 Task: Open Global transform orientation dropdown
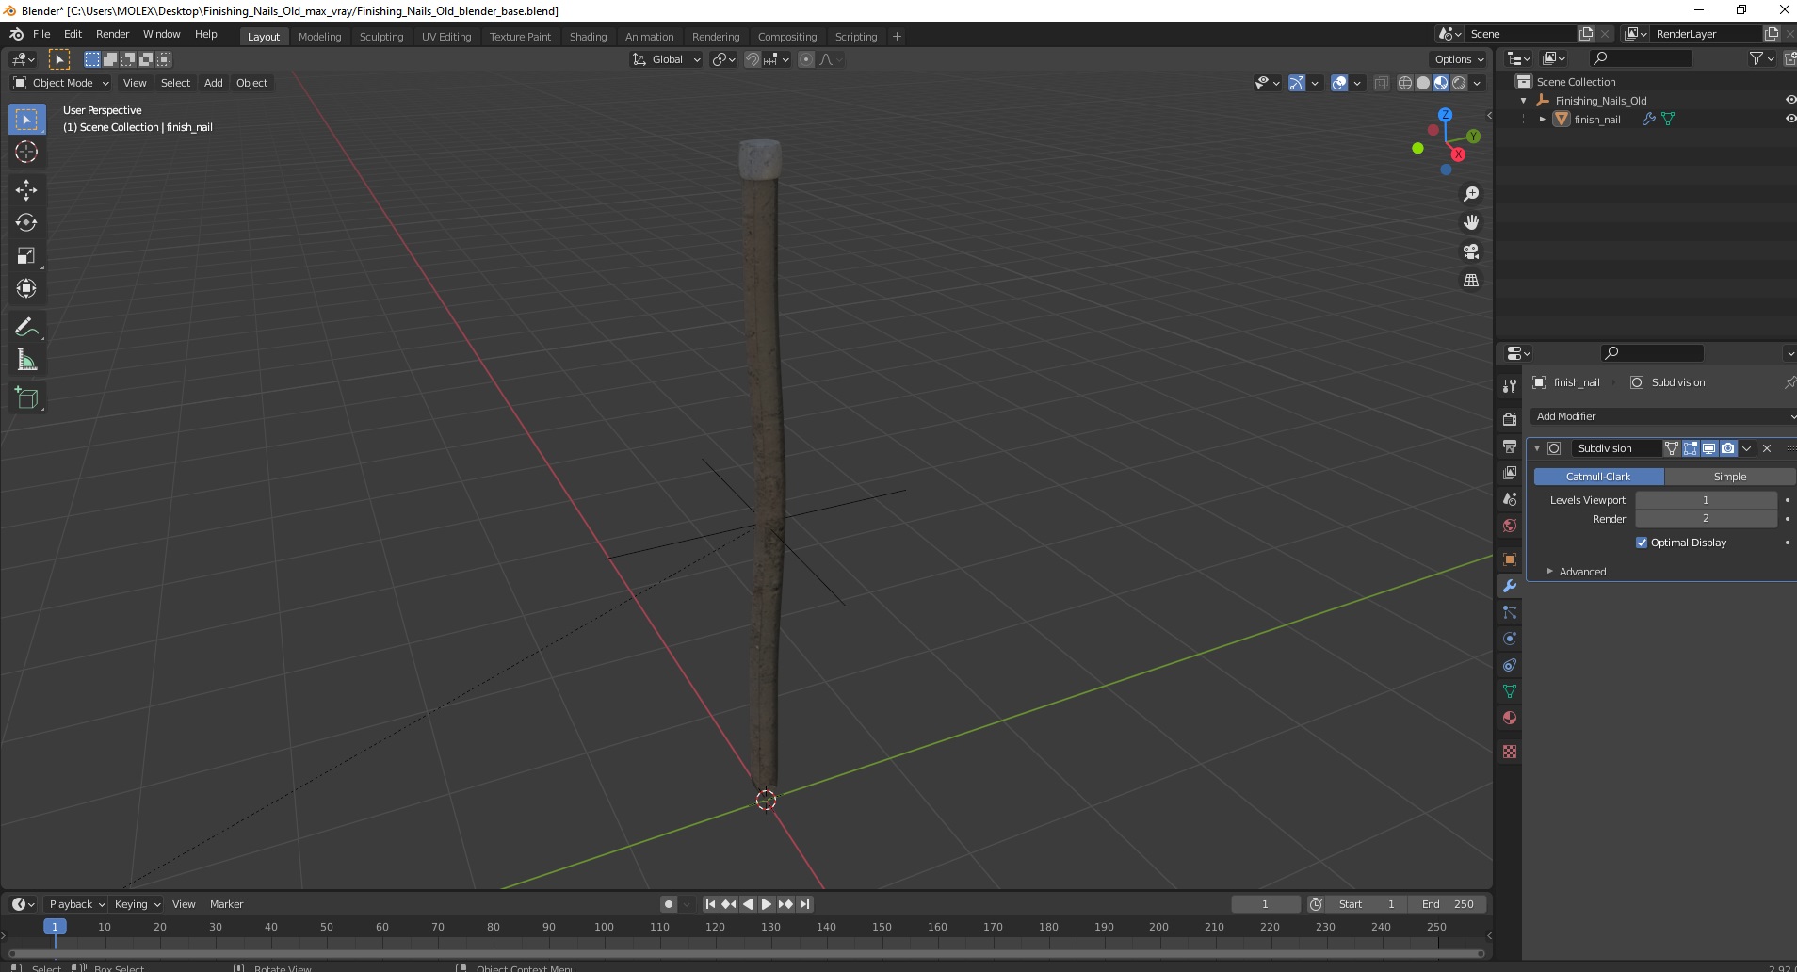pyautogui.click(x=667, y=59)
